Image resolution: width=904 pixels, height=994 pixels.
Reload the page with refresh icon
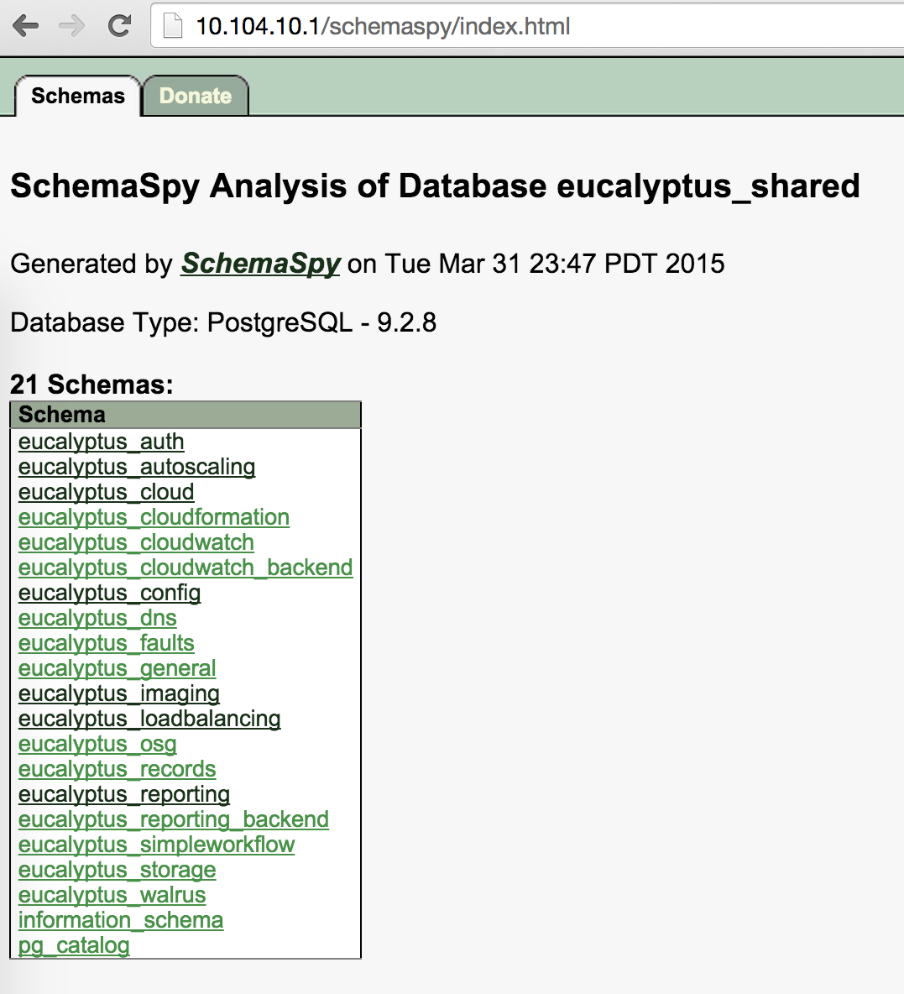(119, 26)
